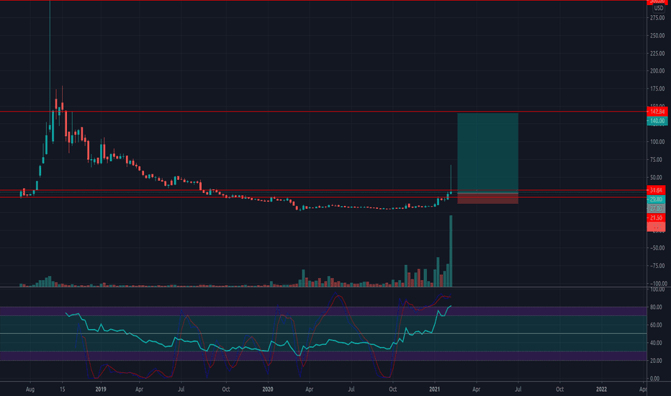This screenshot has width=671, height=396.
Task: Open the USD currency selector on price axis
Action: [x=658, y=8]
